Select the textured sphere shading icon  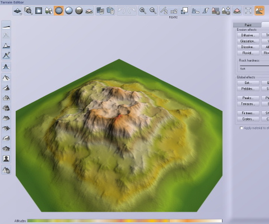click(x=79, y=11)
